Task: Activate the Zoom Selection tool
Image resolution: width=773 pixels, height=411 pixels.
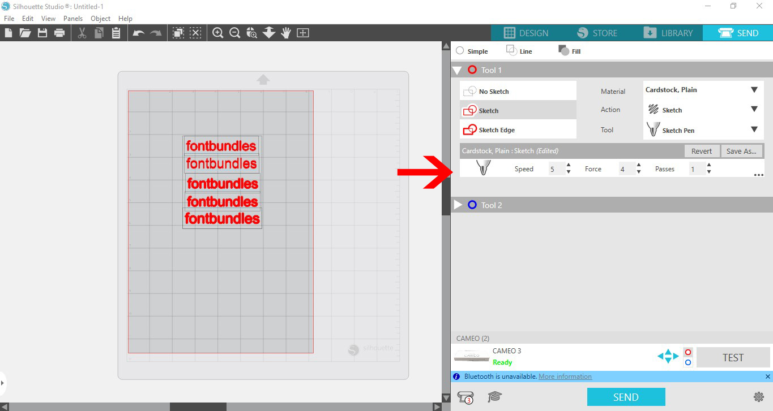Action: pyautogui.click(x=251, y=33)
